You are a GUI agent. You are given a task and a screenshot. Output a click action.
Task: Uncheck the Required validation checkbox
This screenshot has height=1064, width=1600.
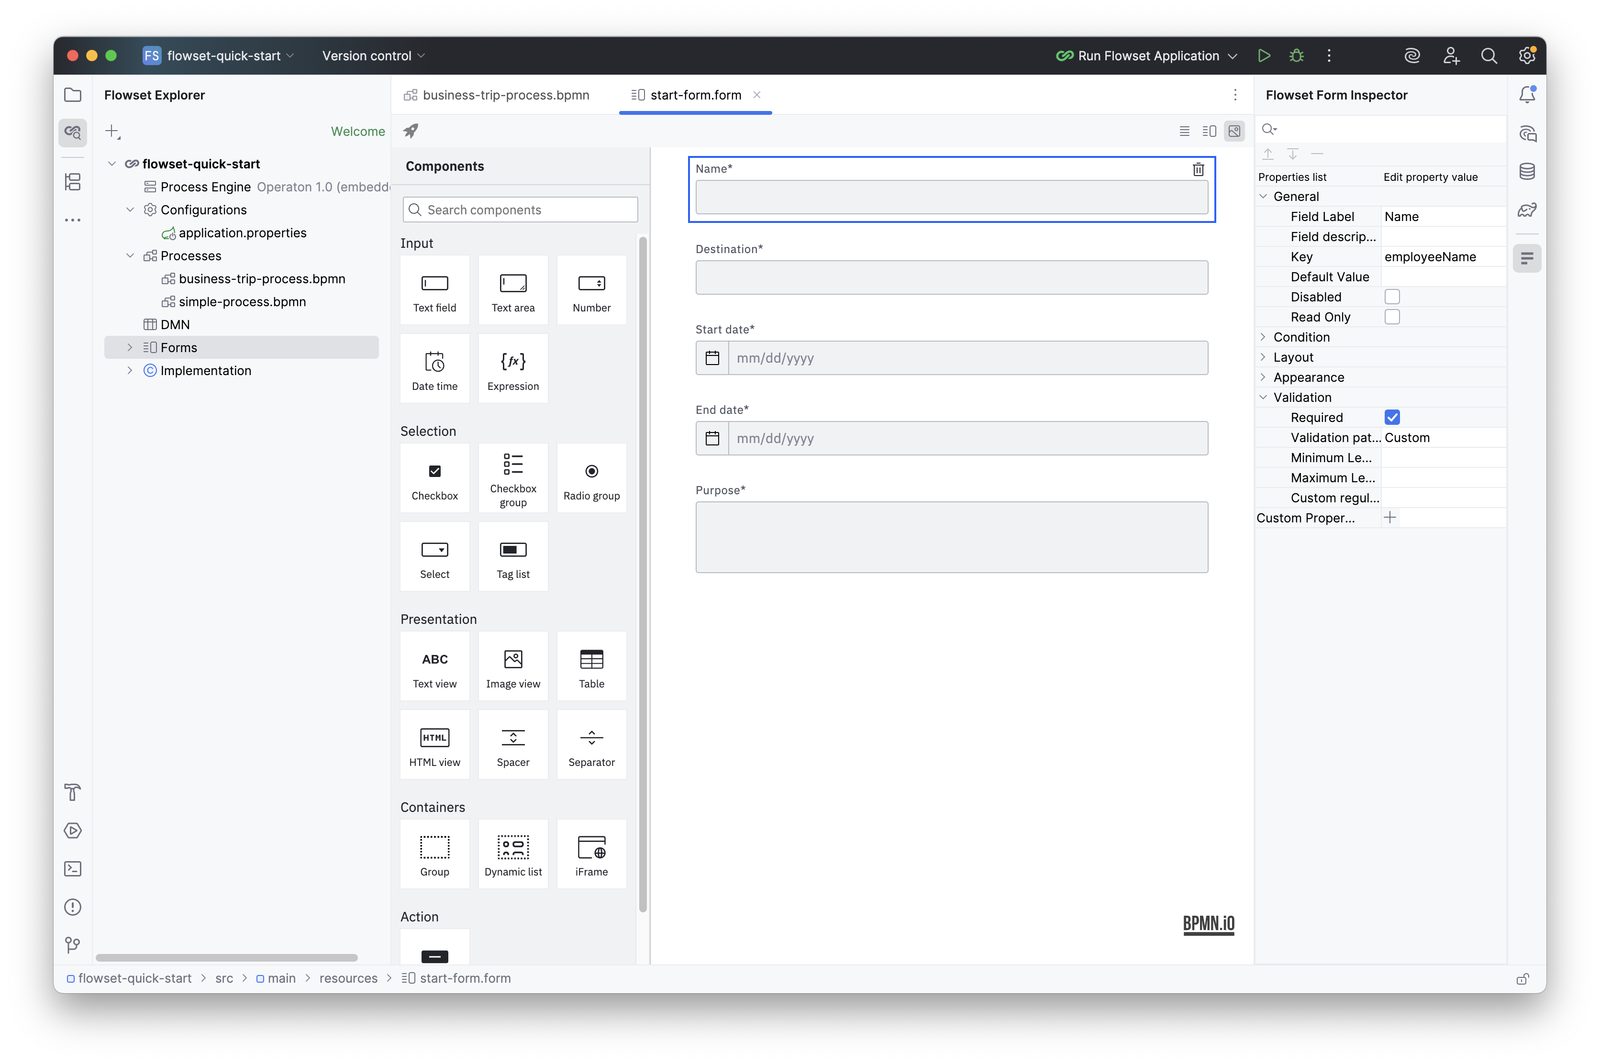click(1393, 417)
